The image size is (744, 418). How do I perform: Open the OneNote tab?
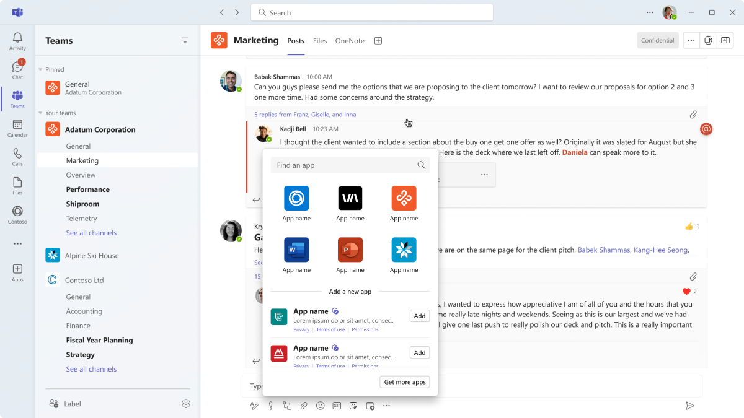tap(350, 41)
